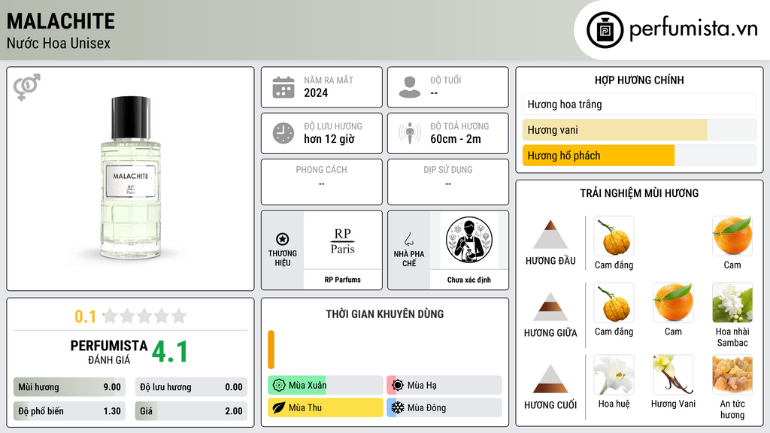Click the orange vertical time-of-day bar
770x433 pixels.
[x=271, y=350]
